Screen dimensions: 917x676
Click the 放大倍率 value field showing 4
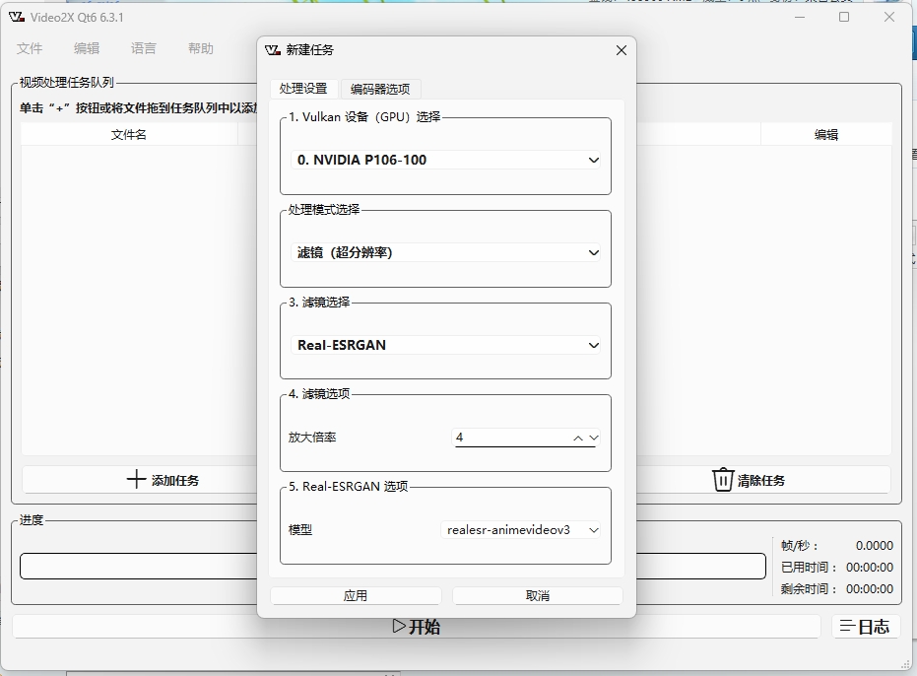502,437
